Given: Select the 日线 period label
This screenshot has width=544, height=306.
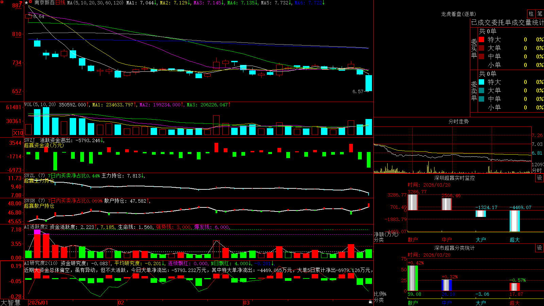Looking at the screenshot, I should [60, 3].
